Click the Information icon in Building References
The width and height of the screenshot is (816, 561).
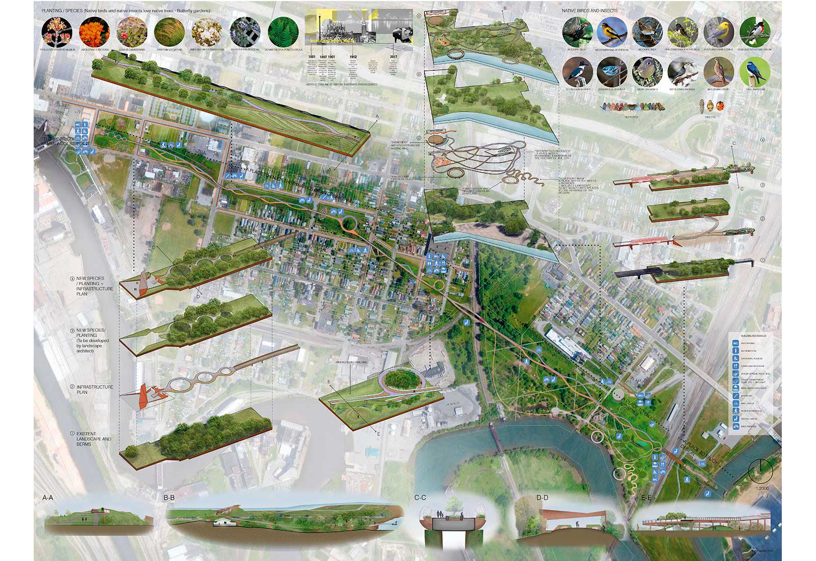click(735, 351)
